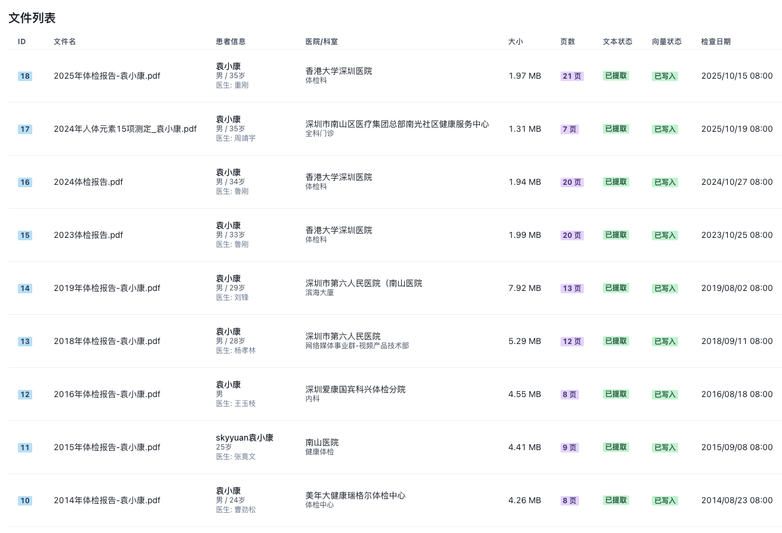This screenshot has width=782, height=533.
Task: Click the ID 10 badge
Action: pos(25,500)
